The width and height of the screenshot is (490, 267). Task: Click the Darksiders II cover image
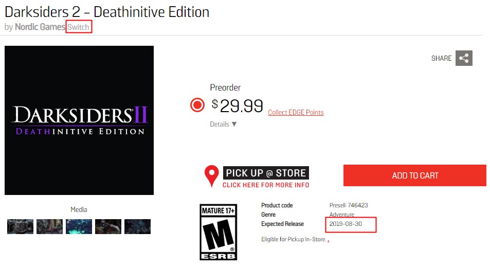pos(79,120)
